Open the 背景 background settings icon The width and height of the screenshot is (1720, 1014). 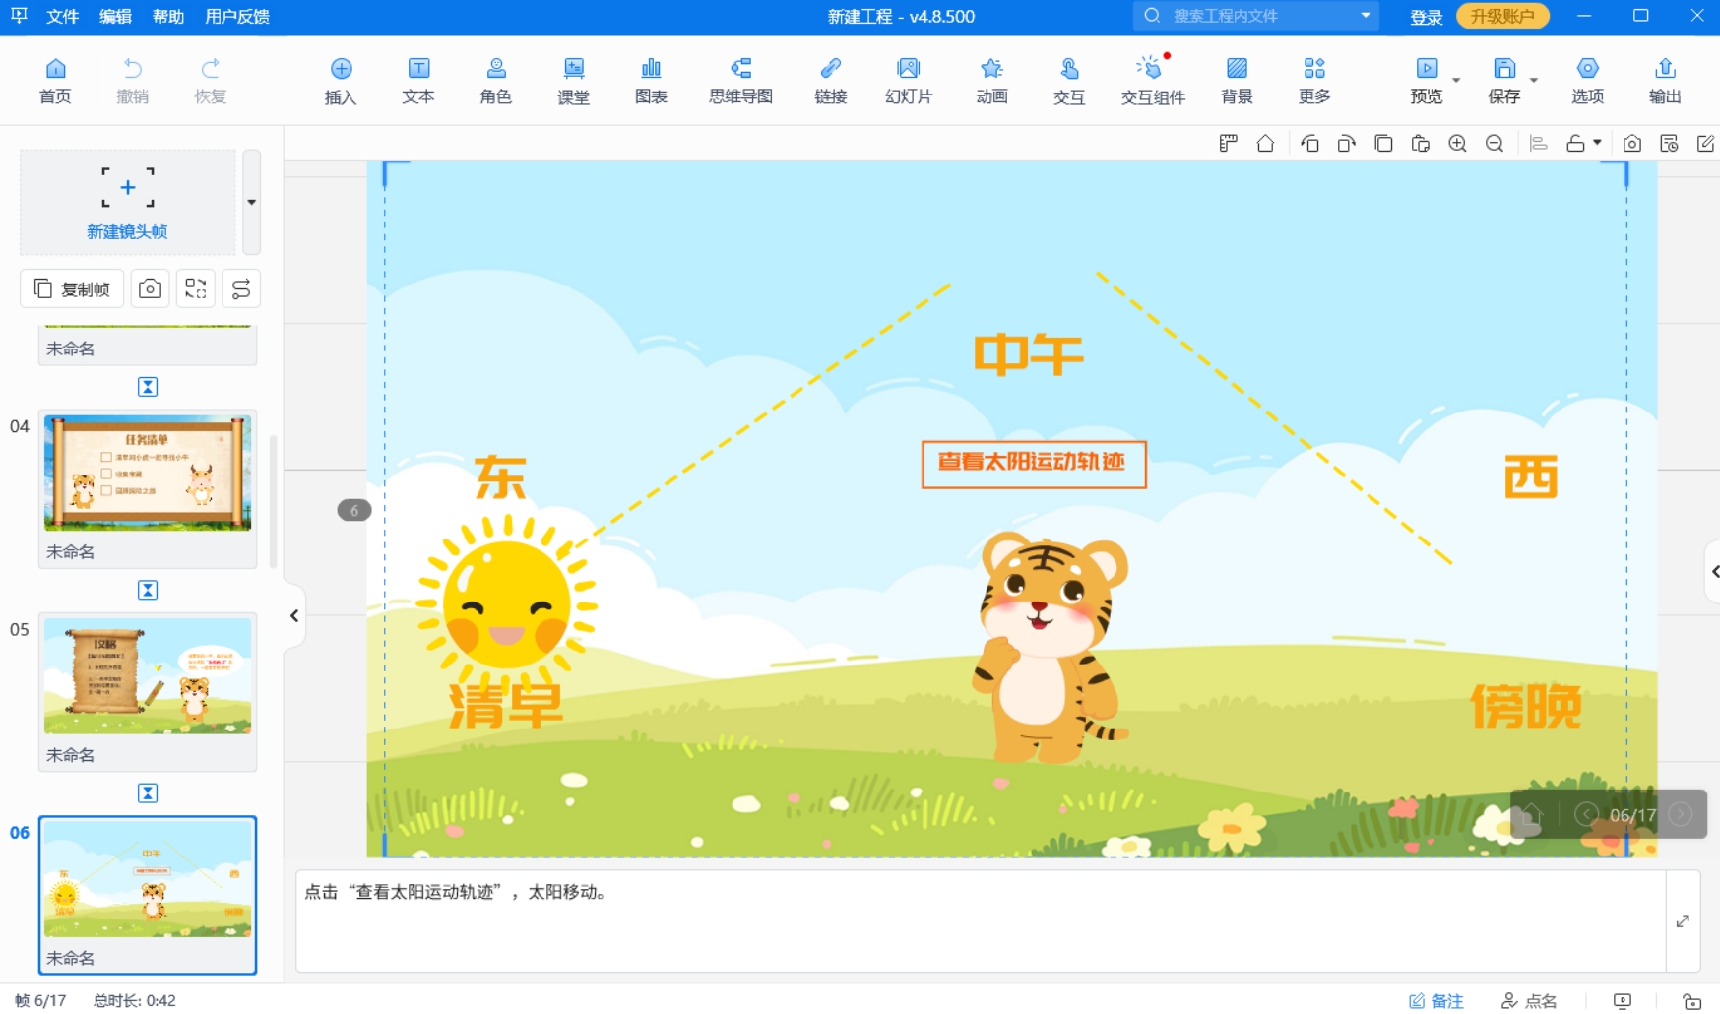point(1237,79)
